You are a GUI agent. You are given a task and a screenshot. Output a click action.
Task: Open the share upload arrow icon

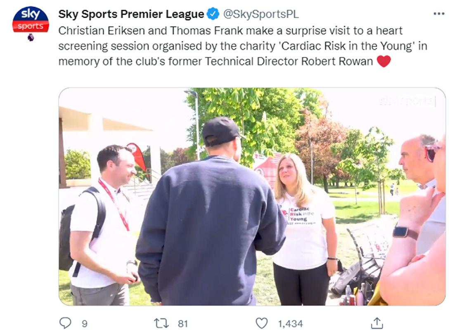click(377, 323)
